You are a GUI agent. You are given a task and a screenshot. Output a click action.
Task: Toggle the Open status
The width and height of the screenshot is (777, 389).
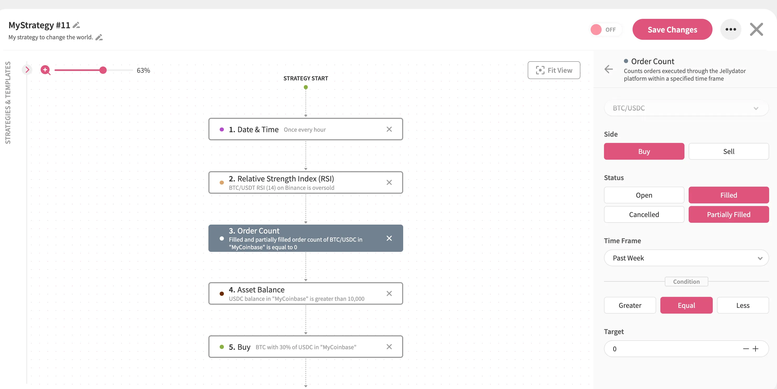(x=644, y=195)
